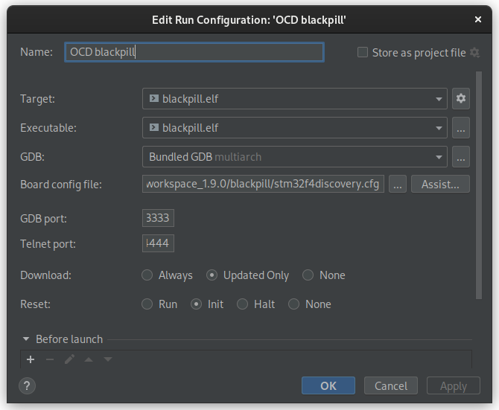499x410 pixels.
Task: Click the help question mark icon
Action: pyautogui.click(x=27, y=385)
